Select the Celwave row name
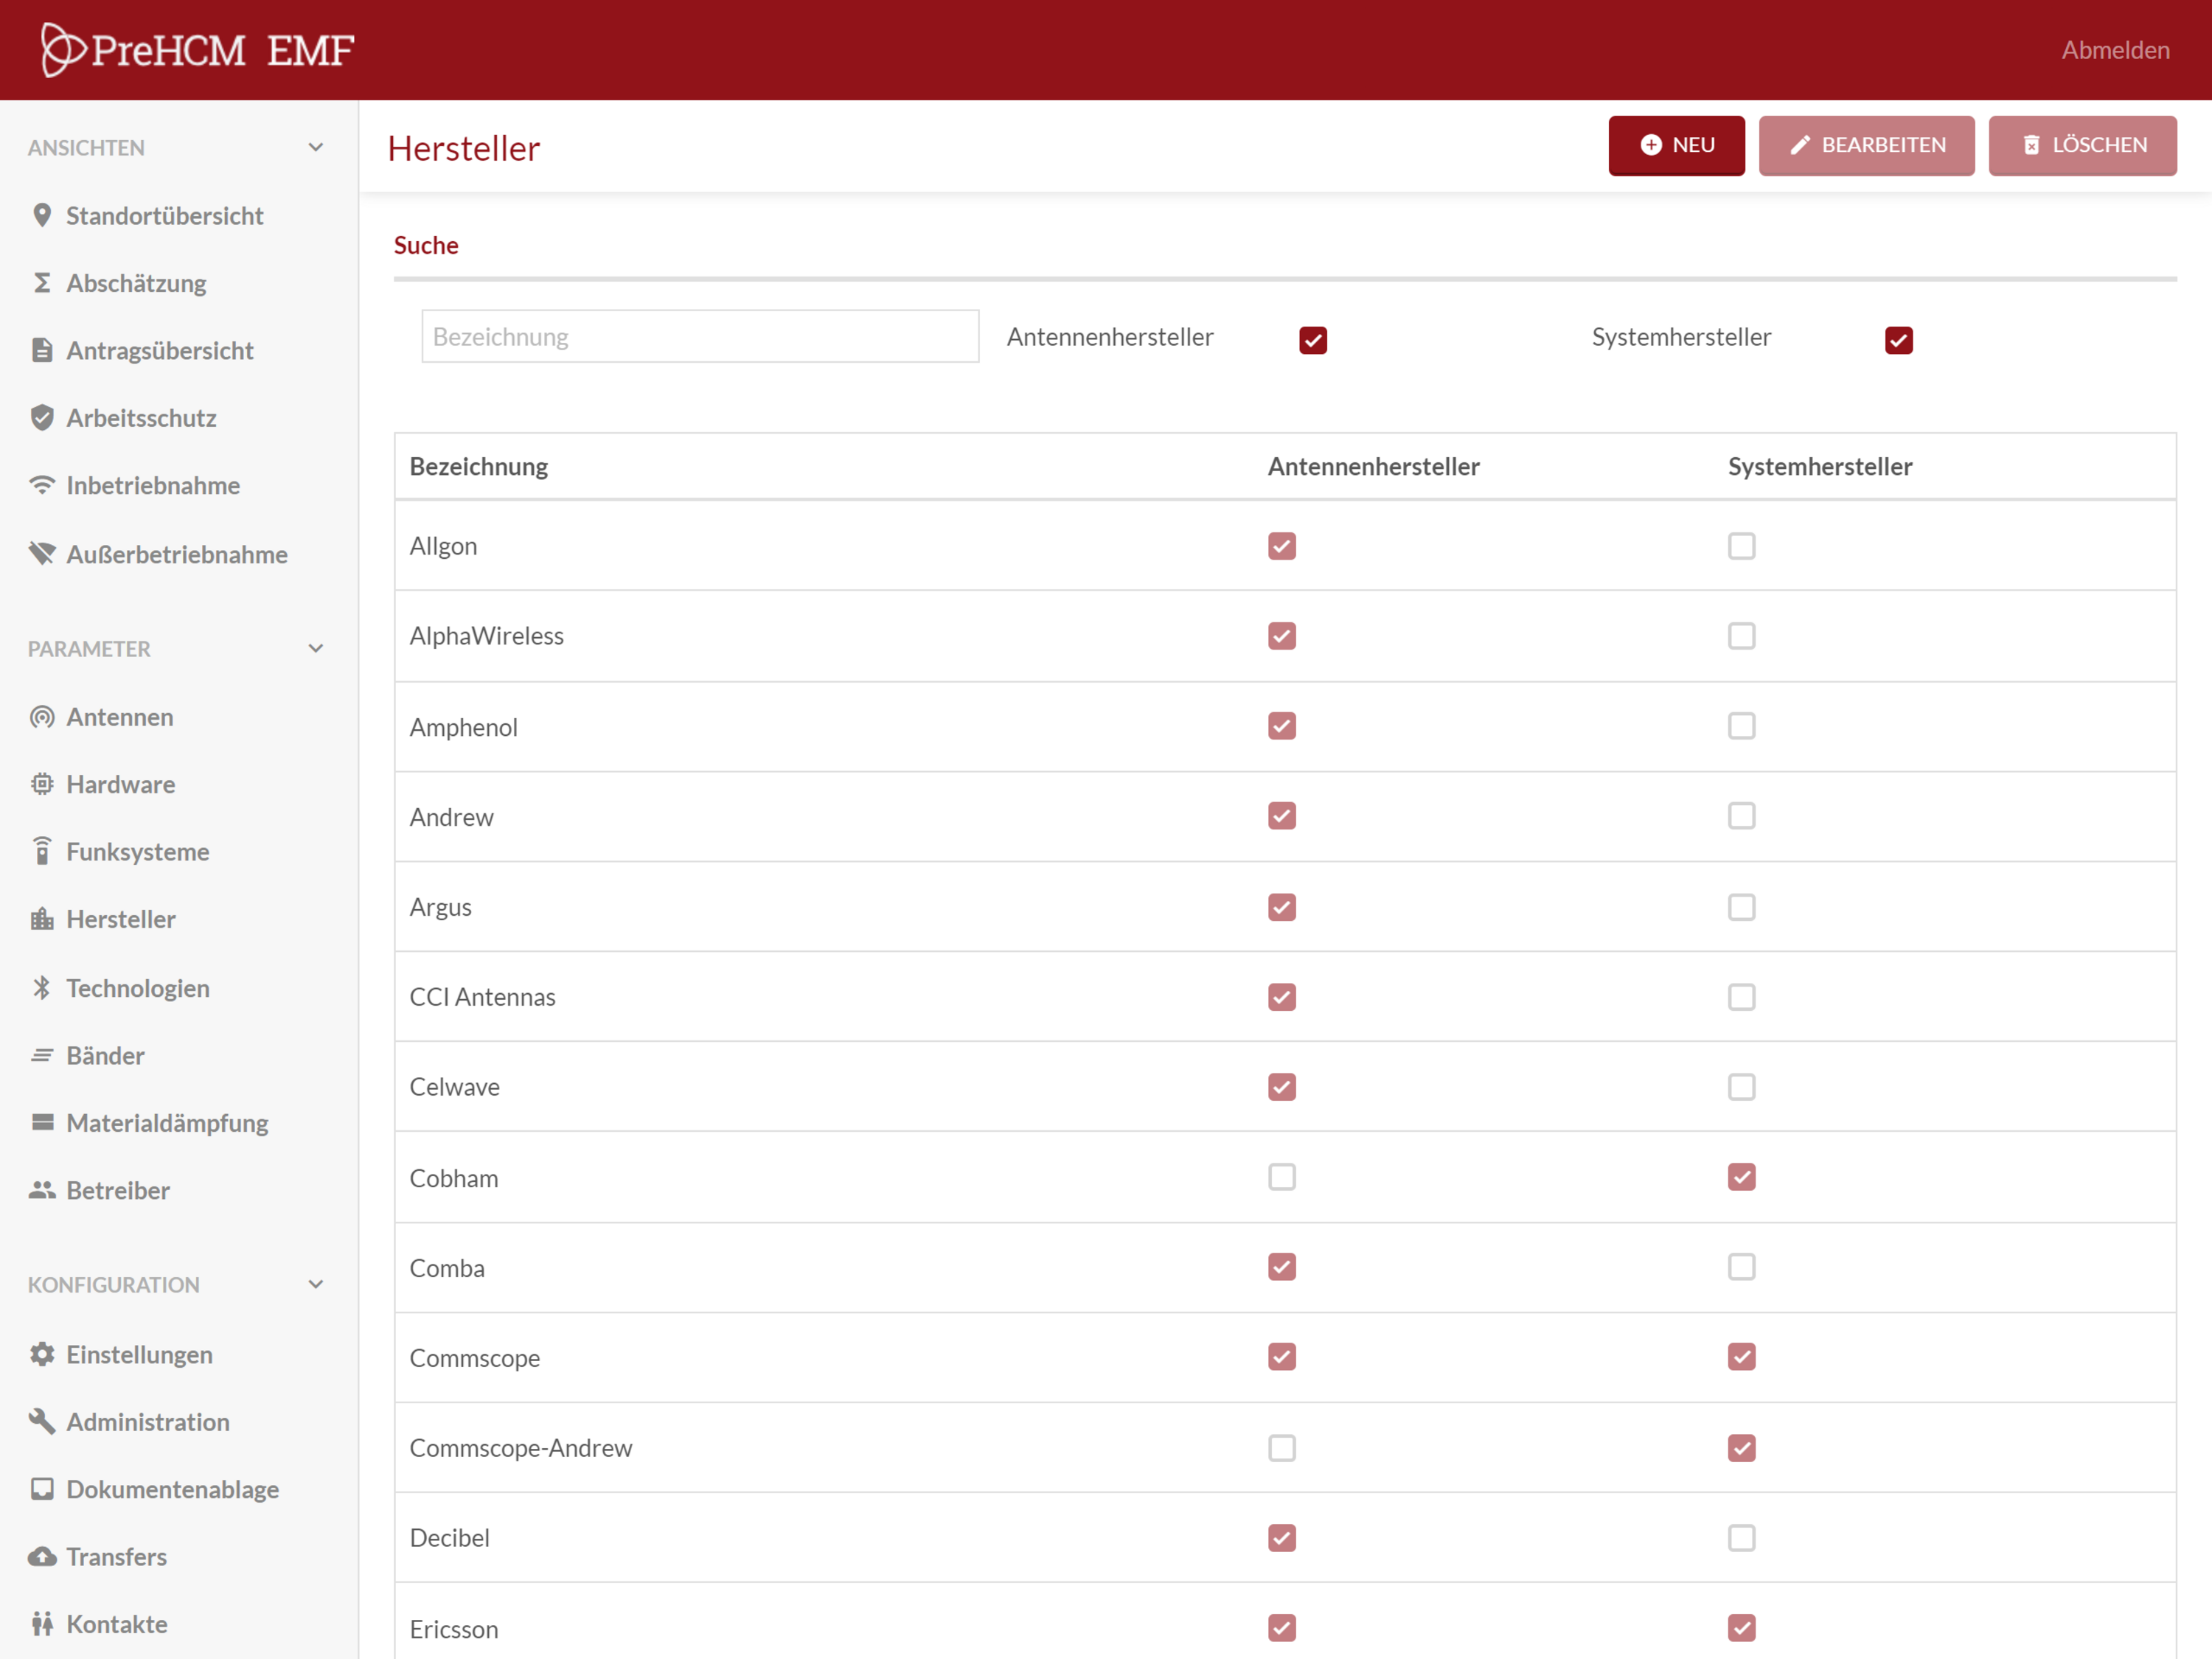This screenshot has height=1659, width=2212. tap(454, 1087)
